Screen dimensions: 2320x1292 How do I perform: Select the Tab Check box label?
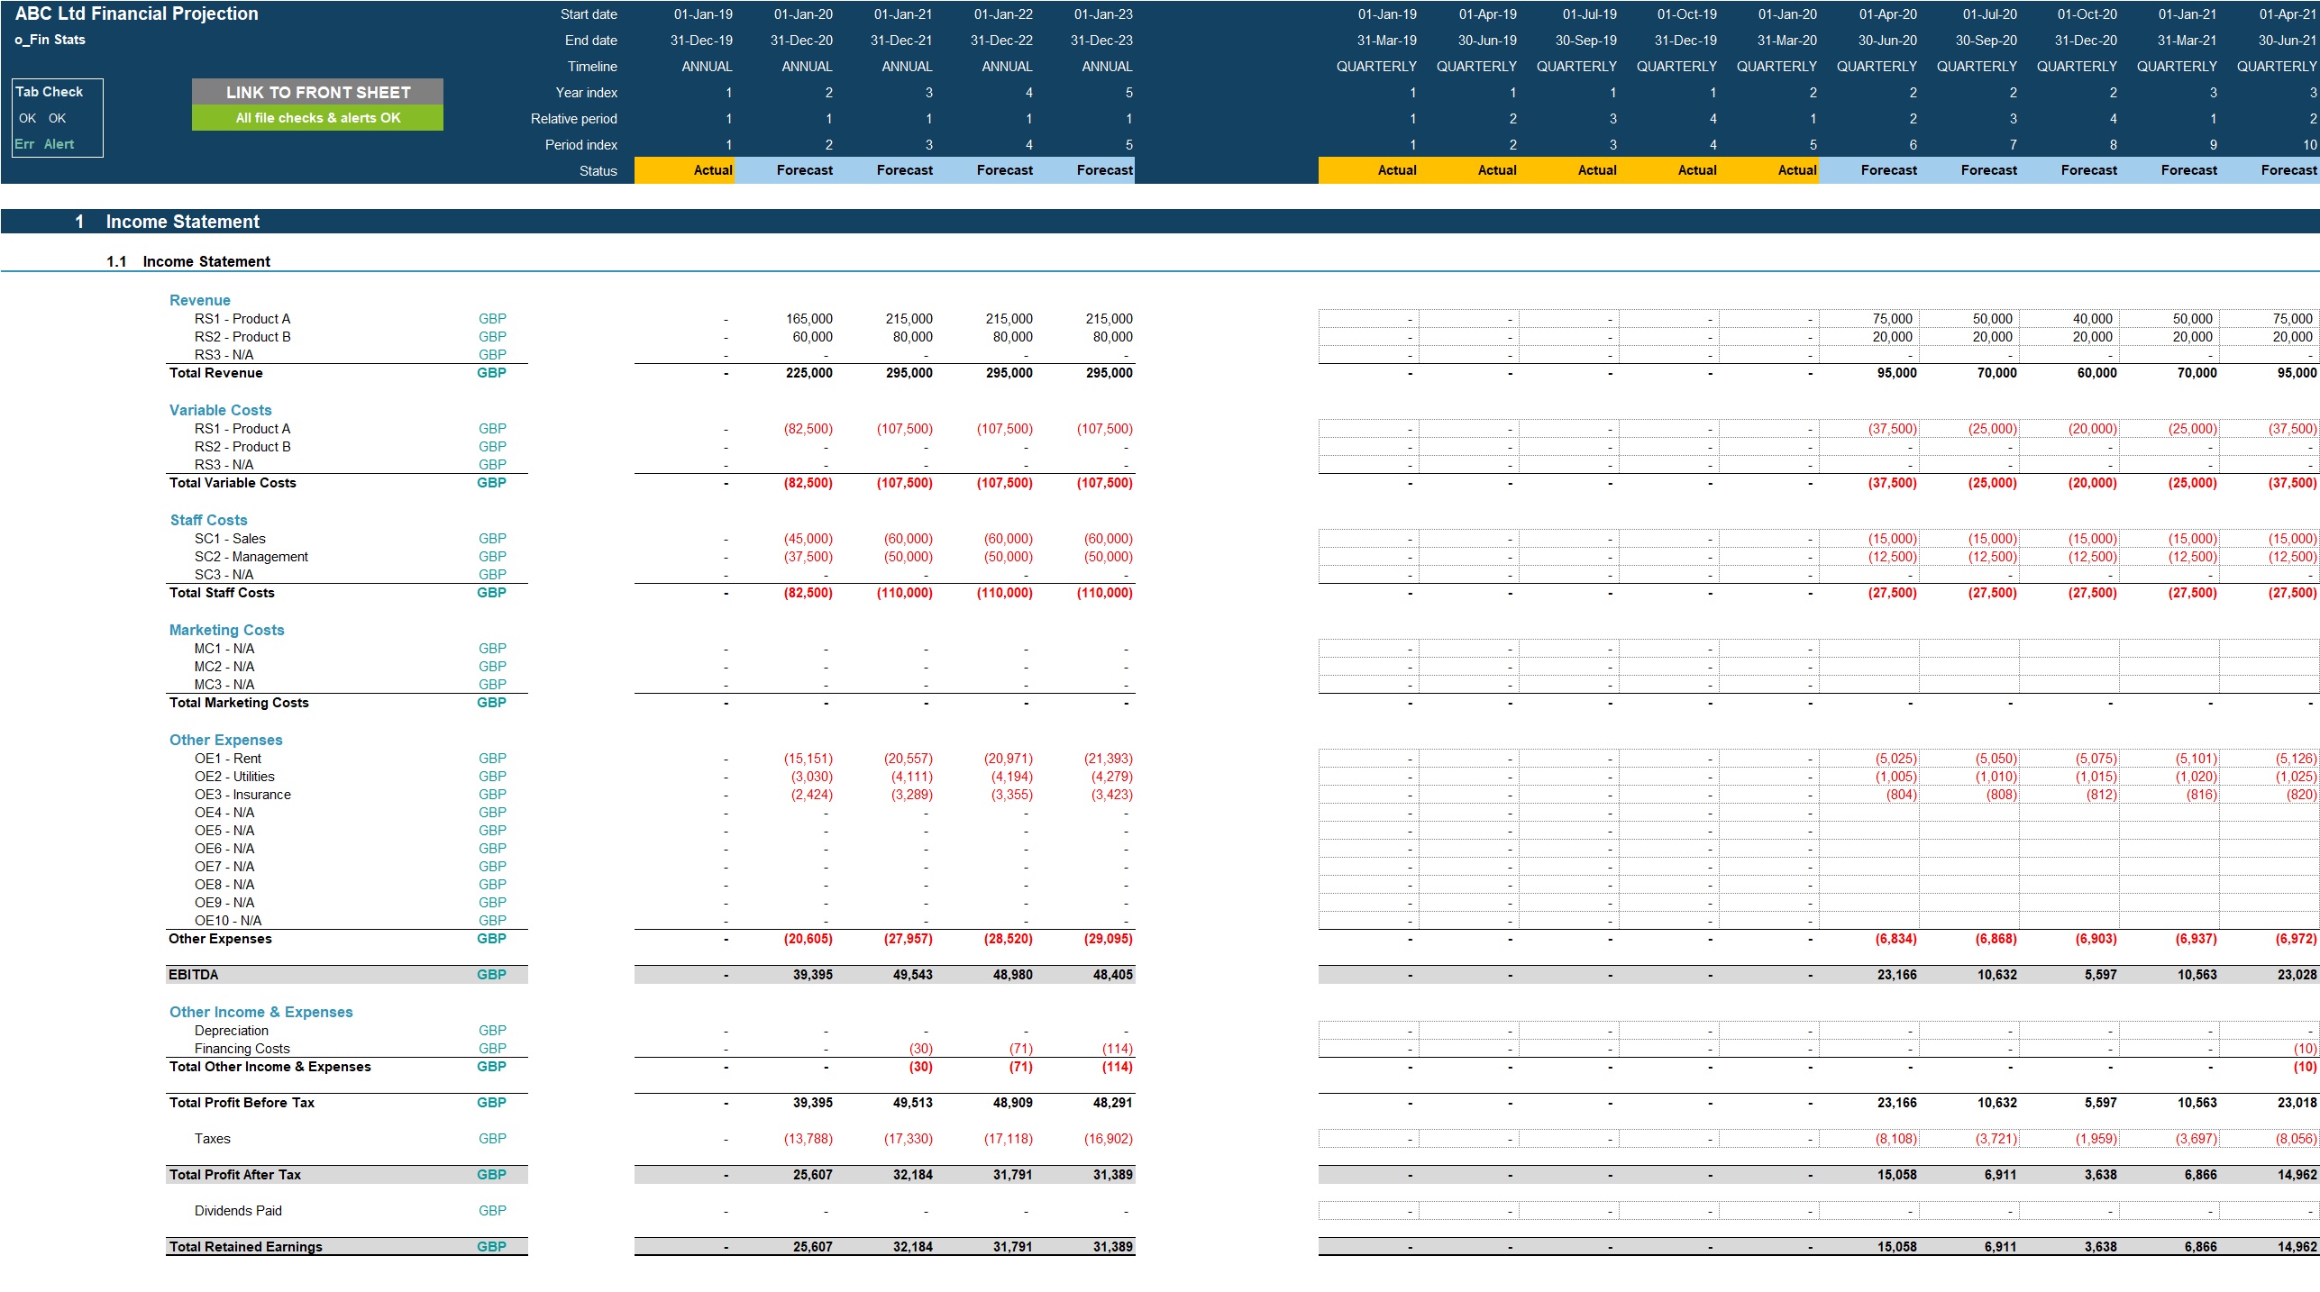click(x=50, y=92)
